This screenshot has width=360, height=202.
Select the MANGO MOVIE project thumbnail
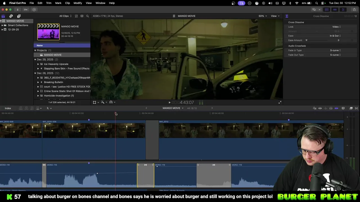[48, 32]
